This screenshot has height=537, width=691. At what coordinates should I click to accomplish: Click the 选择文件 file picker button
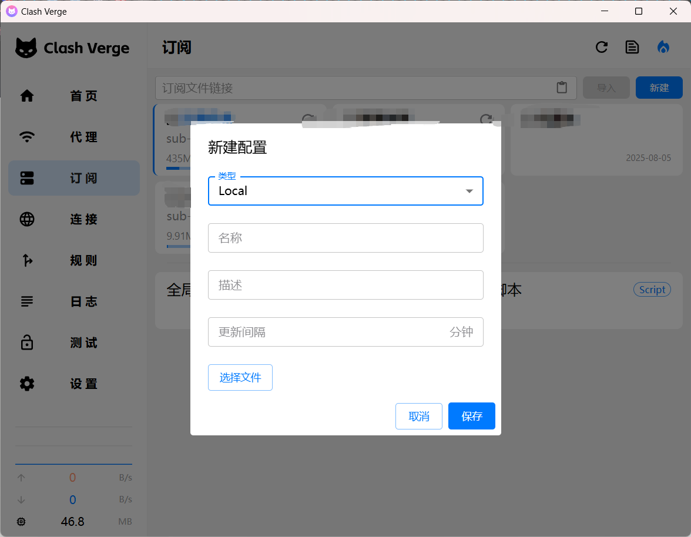[x=240, y=377]
